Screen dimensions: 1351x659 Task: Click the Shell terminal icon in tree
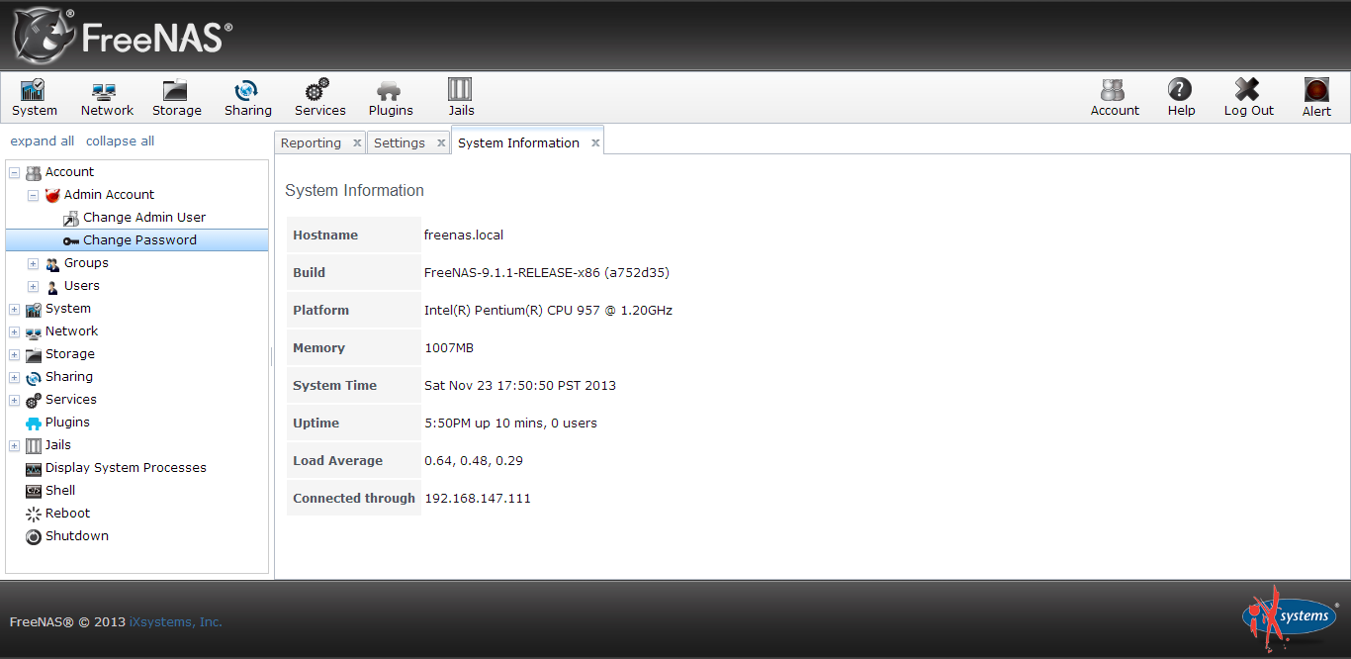(x=34, y=491)
